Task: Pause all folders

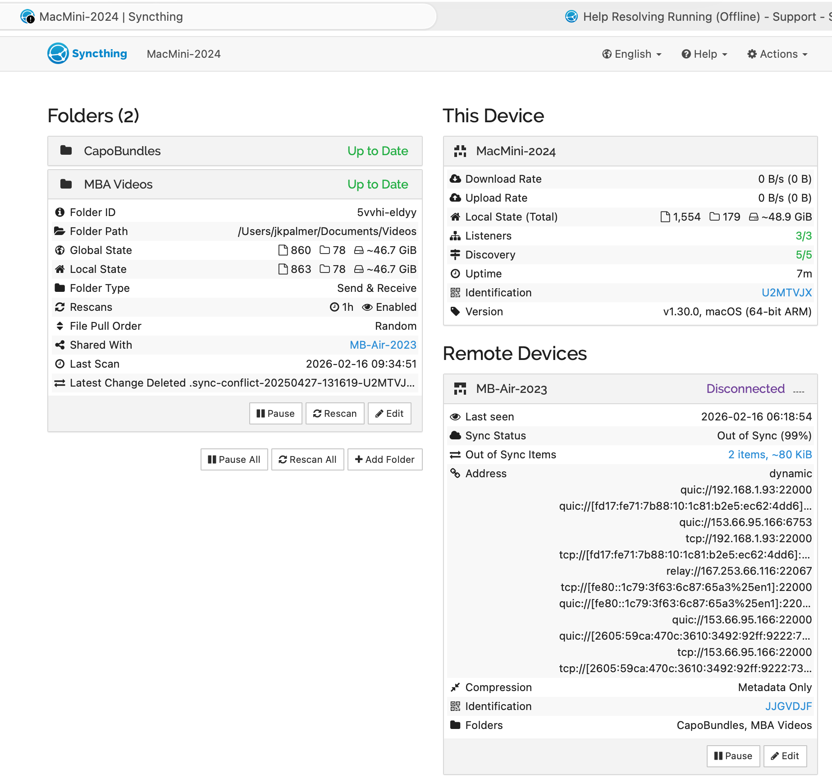Action: (234, 460)
